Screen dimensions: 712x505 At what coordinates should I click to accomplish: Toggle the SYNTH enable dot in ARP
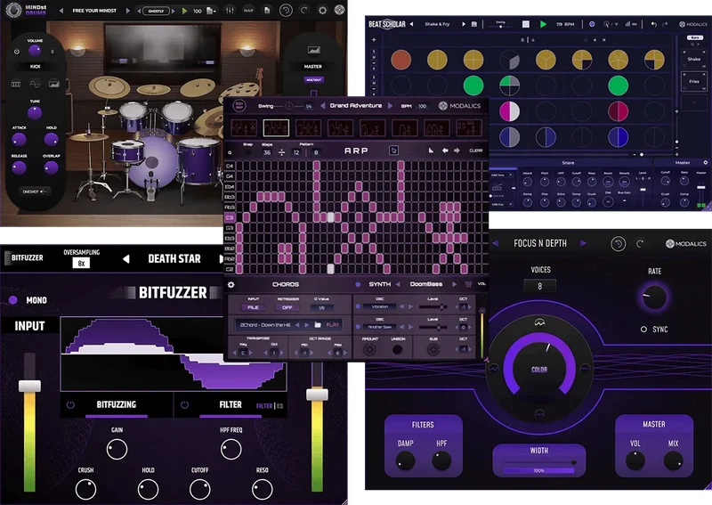[x=358, y=284]
